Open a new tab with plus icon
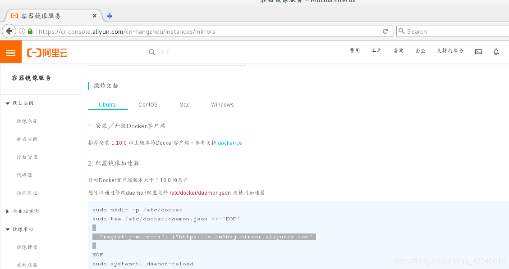The width and height of the screenshot is (509, 269). [x=110, y=16]
